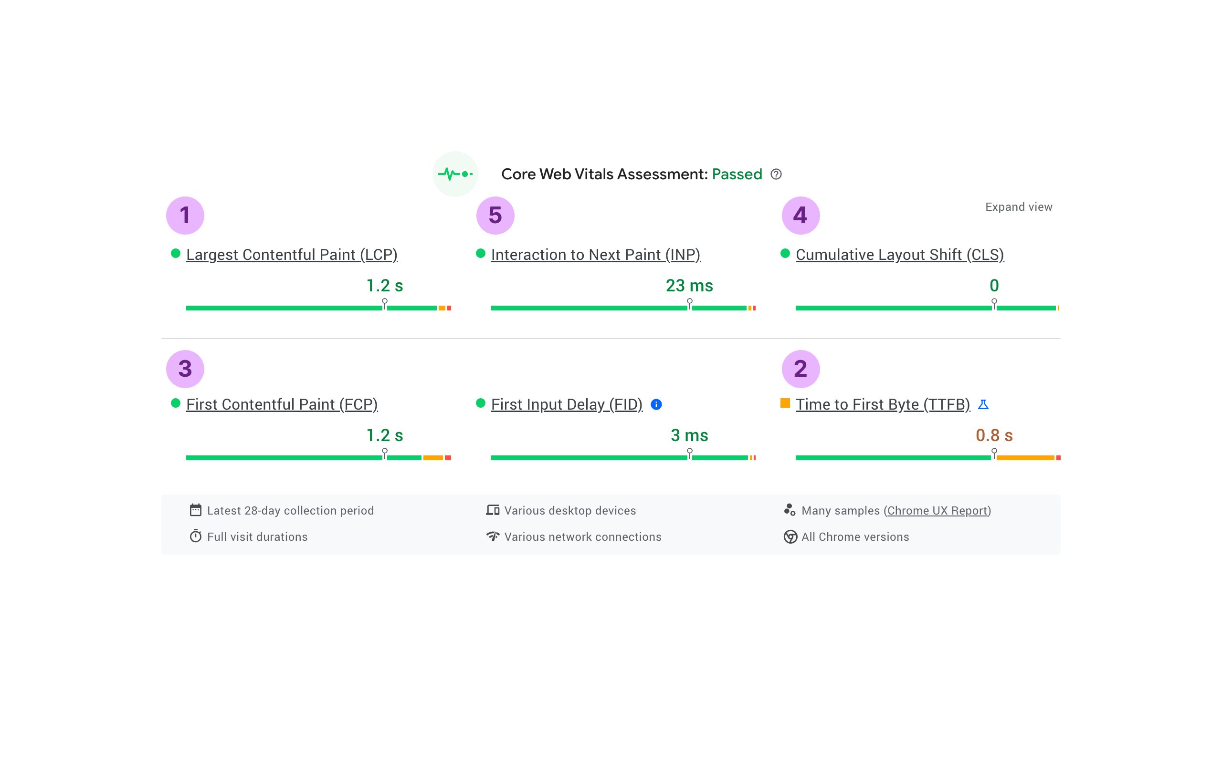Click the network connections wifi icon
Viewport: 1222px width, 763px height.
[492, 536]
